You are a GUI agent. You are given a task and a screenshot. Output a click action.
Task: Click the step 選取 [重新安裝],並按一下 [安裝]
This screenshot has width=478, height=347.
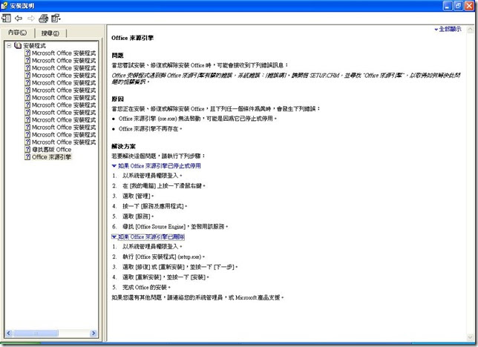click(x=166, y=277)
